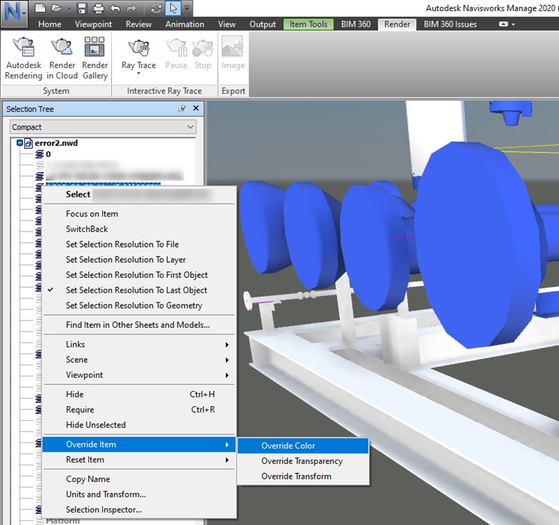The height and width of the screenshot is (525, 559).
Task: Click the ribbon minimize toggle icon
Action: tap(503, 24)
